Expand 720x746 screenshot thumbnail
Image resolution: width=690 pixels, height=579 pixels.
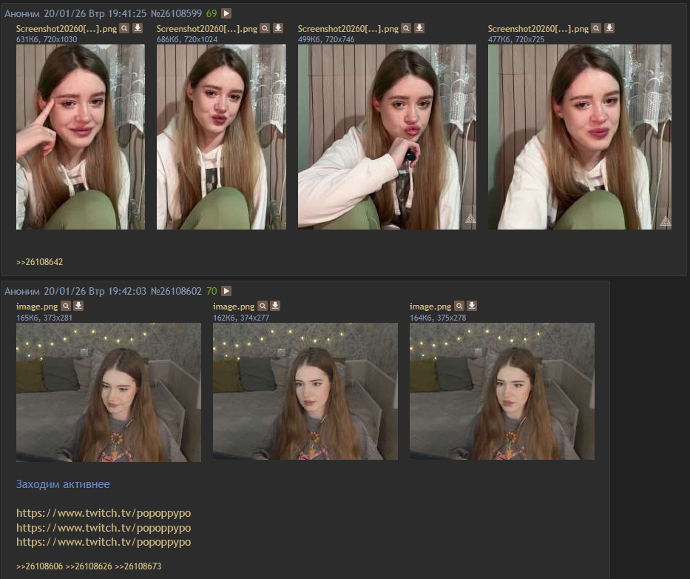click(387, 136)
